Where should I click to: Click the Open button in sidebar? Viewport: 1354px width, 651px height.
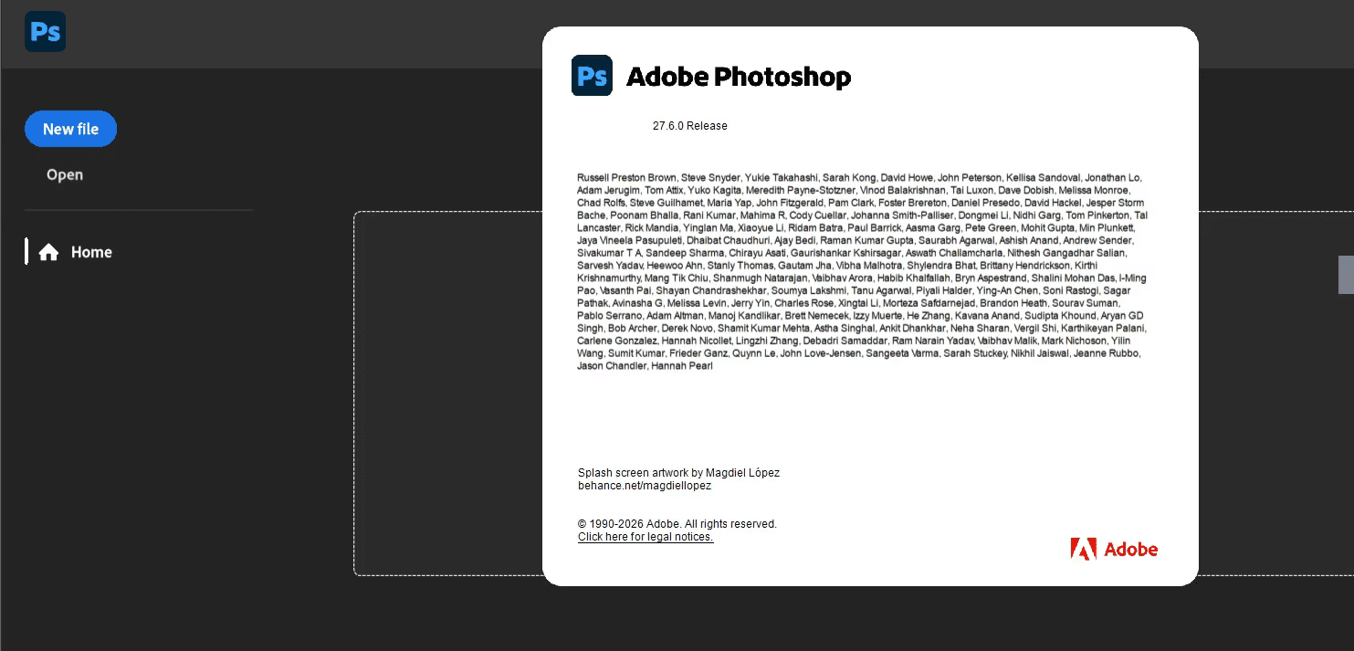pos(65,174)
